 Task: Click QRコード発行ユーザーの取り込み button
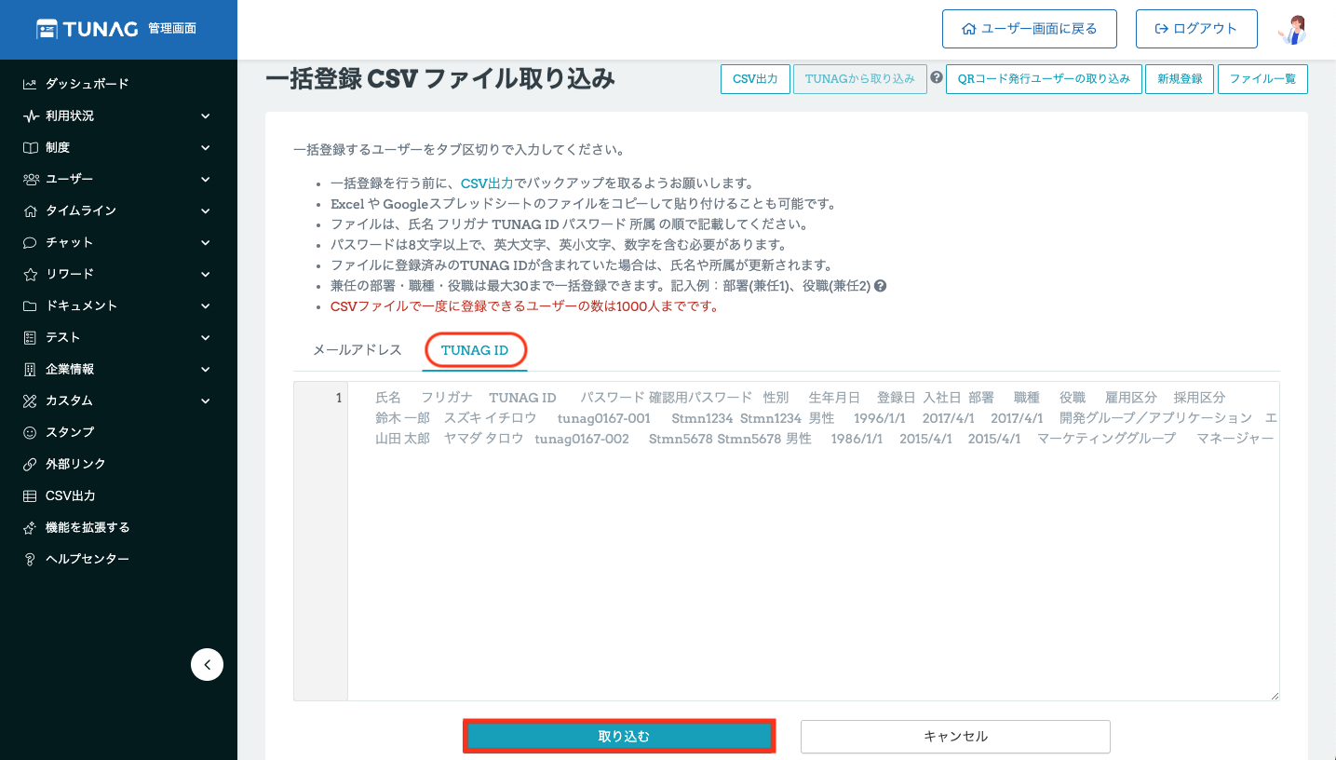[1044, 79]
